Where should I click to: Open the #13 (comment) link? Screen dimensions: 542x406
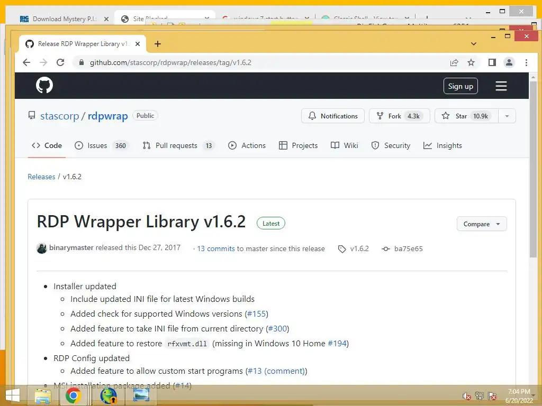click(276, 371)
